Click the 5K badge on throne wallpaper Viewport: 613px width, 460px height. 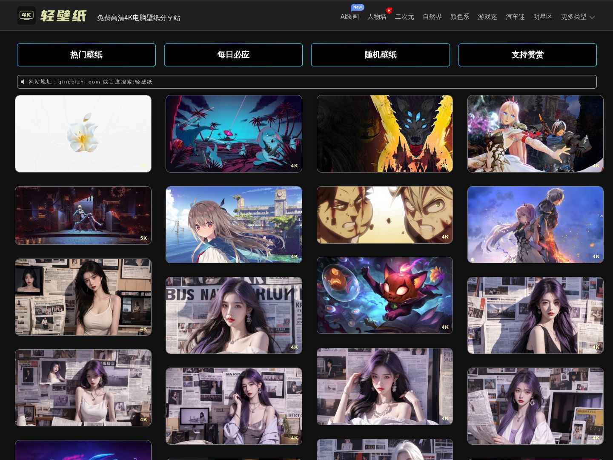coord(143,238)
